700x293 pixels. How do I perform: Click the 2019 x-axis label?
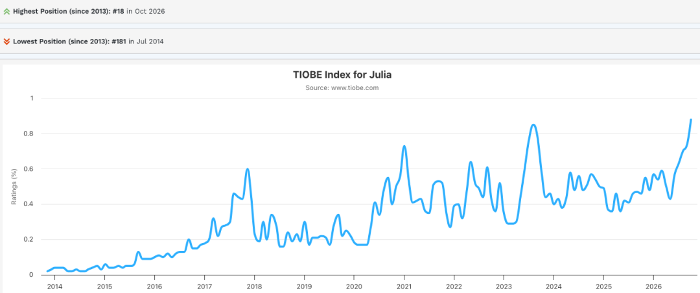pyautogui.click(x=304, y=286)
